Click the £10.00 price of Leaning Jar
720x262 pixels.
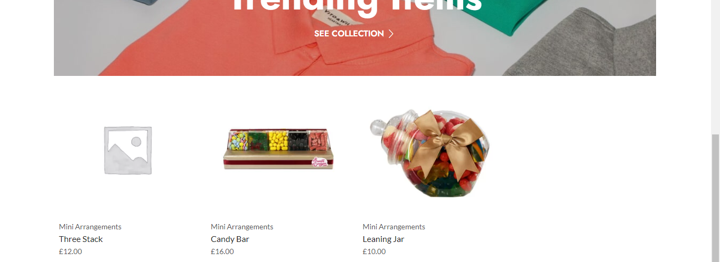click(x=374, y=251)
